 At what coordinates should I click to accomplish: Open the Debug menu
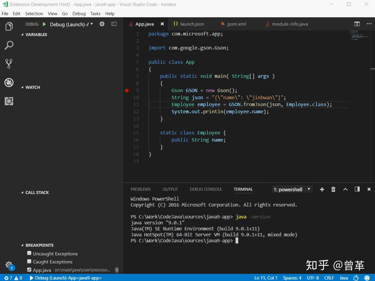79,13
